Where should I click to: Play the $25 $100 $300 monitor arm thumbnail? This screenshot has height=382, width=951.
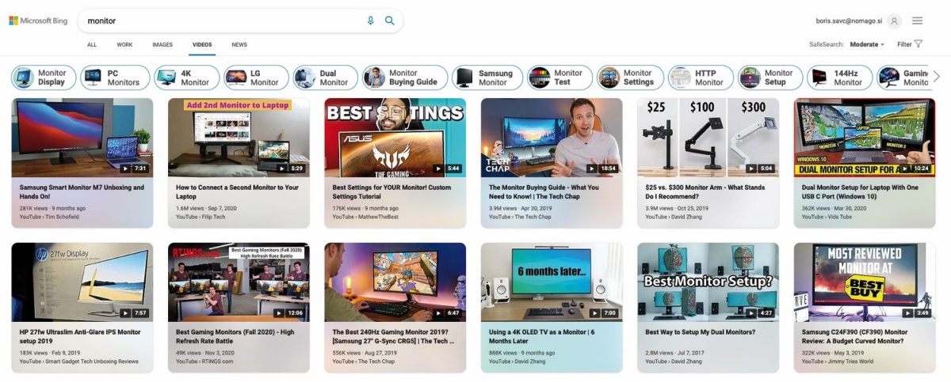point(708,137)
